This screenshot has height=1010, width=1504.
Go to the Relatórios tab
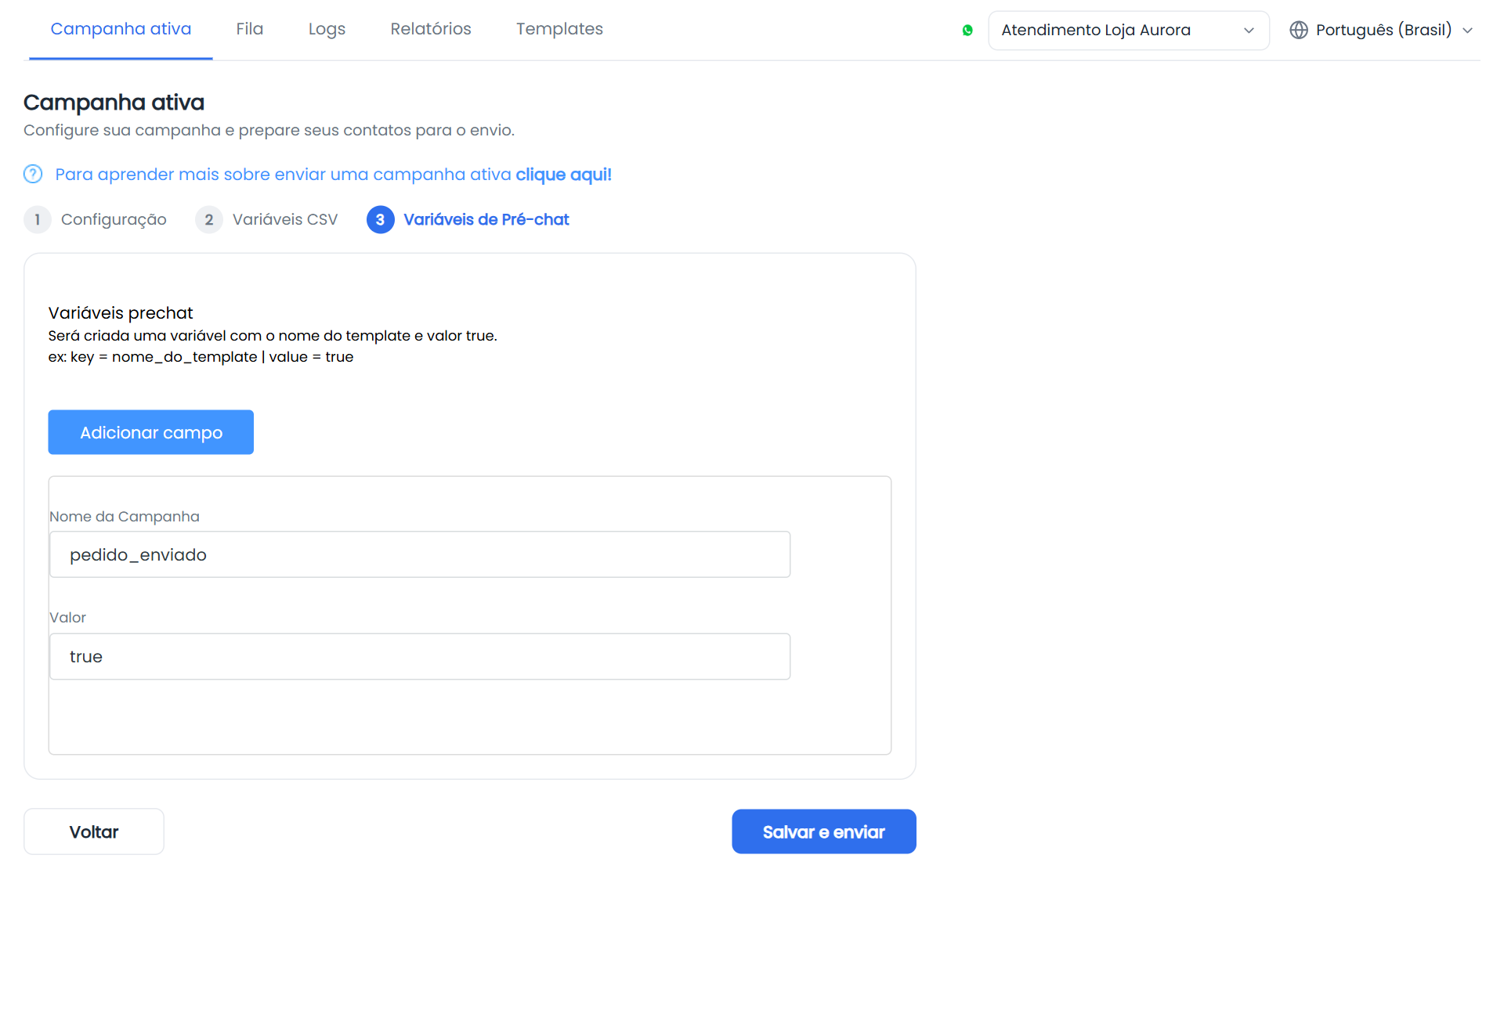point(431,29)
